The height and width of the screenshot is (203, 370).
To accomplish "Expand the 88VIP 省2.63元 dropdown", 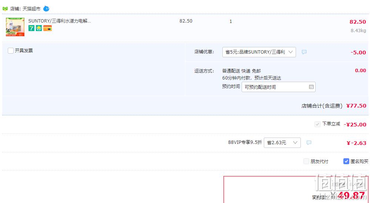I will click(x=282, y=143).
